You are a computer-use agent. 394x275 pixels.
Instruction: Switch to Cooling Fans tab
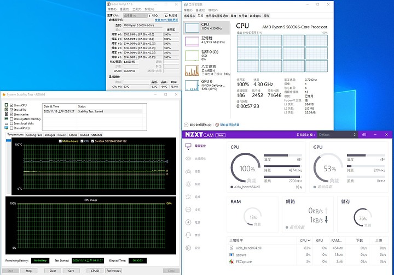34,135
